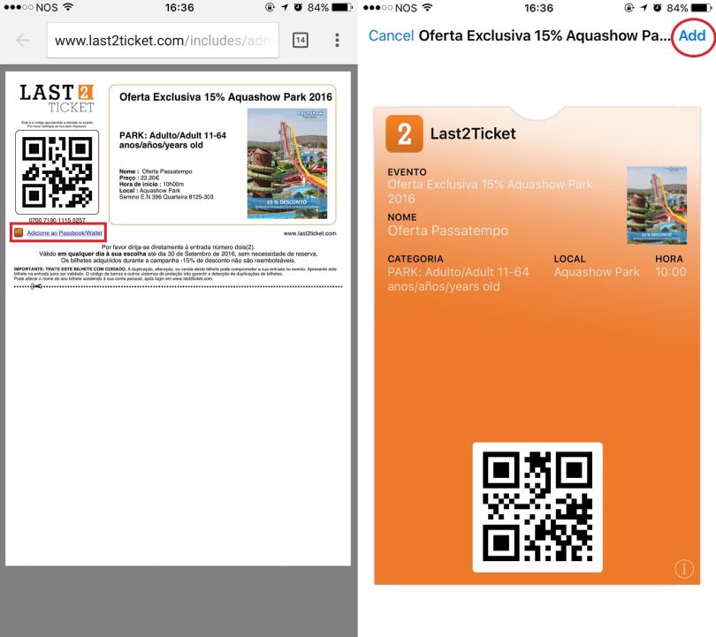Image resolution: width=716 pixels, height=637 pixels.
Task: Tap the browser back arrow
Action: 23,40
